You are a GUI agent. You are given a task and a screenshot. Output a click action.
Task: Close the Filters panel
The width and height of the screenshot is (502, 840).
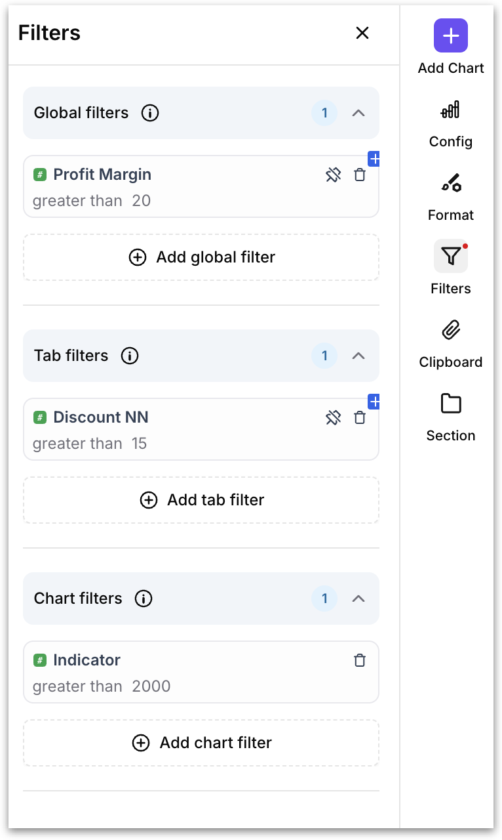click(362, 33)
